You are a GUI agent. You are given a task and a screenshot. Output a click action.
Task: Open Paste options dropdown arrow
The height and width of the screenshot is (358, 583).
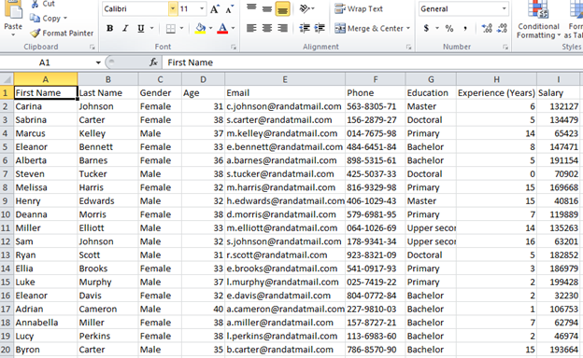pyautogui.click(x=13, y=34)
